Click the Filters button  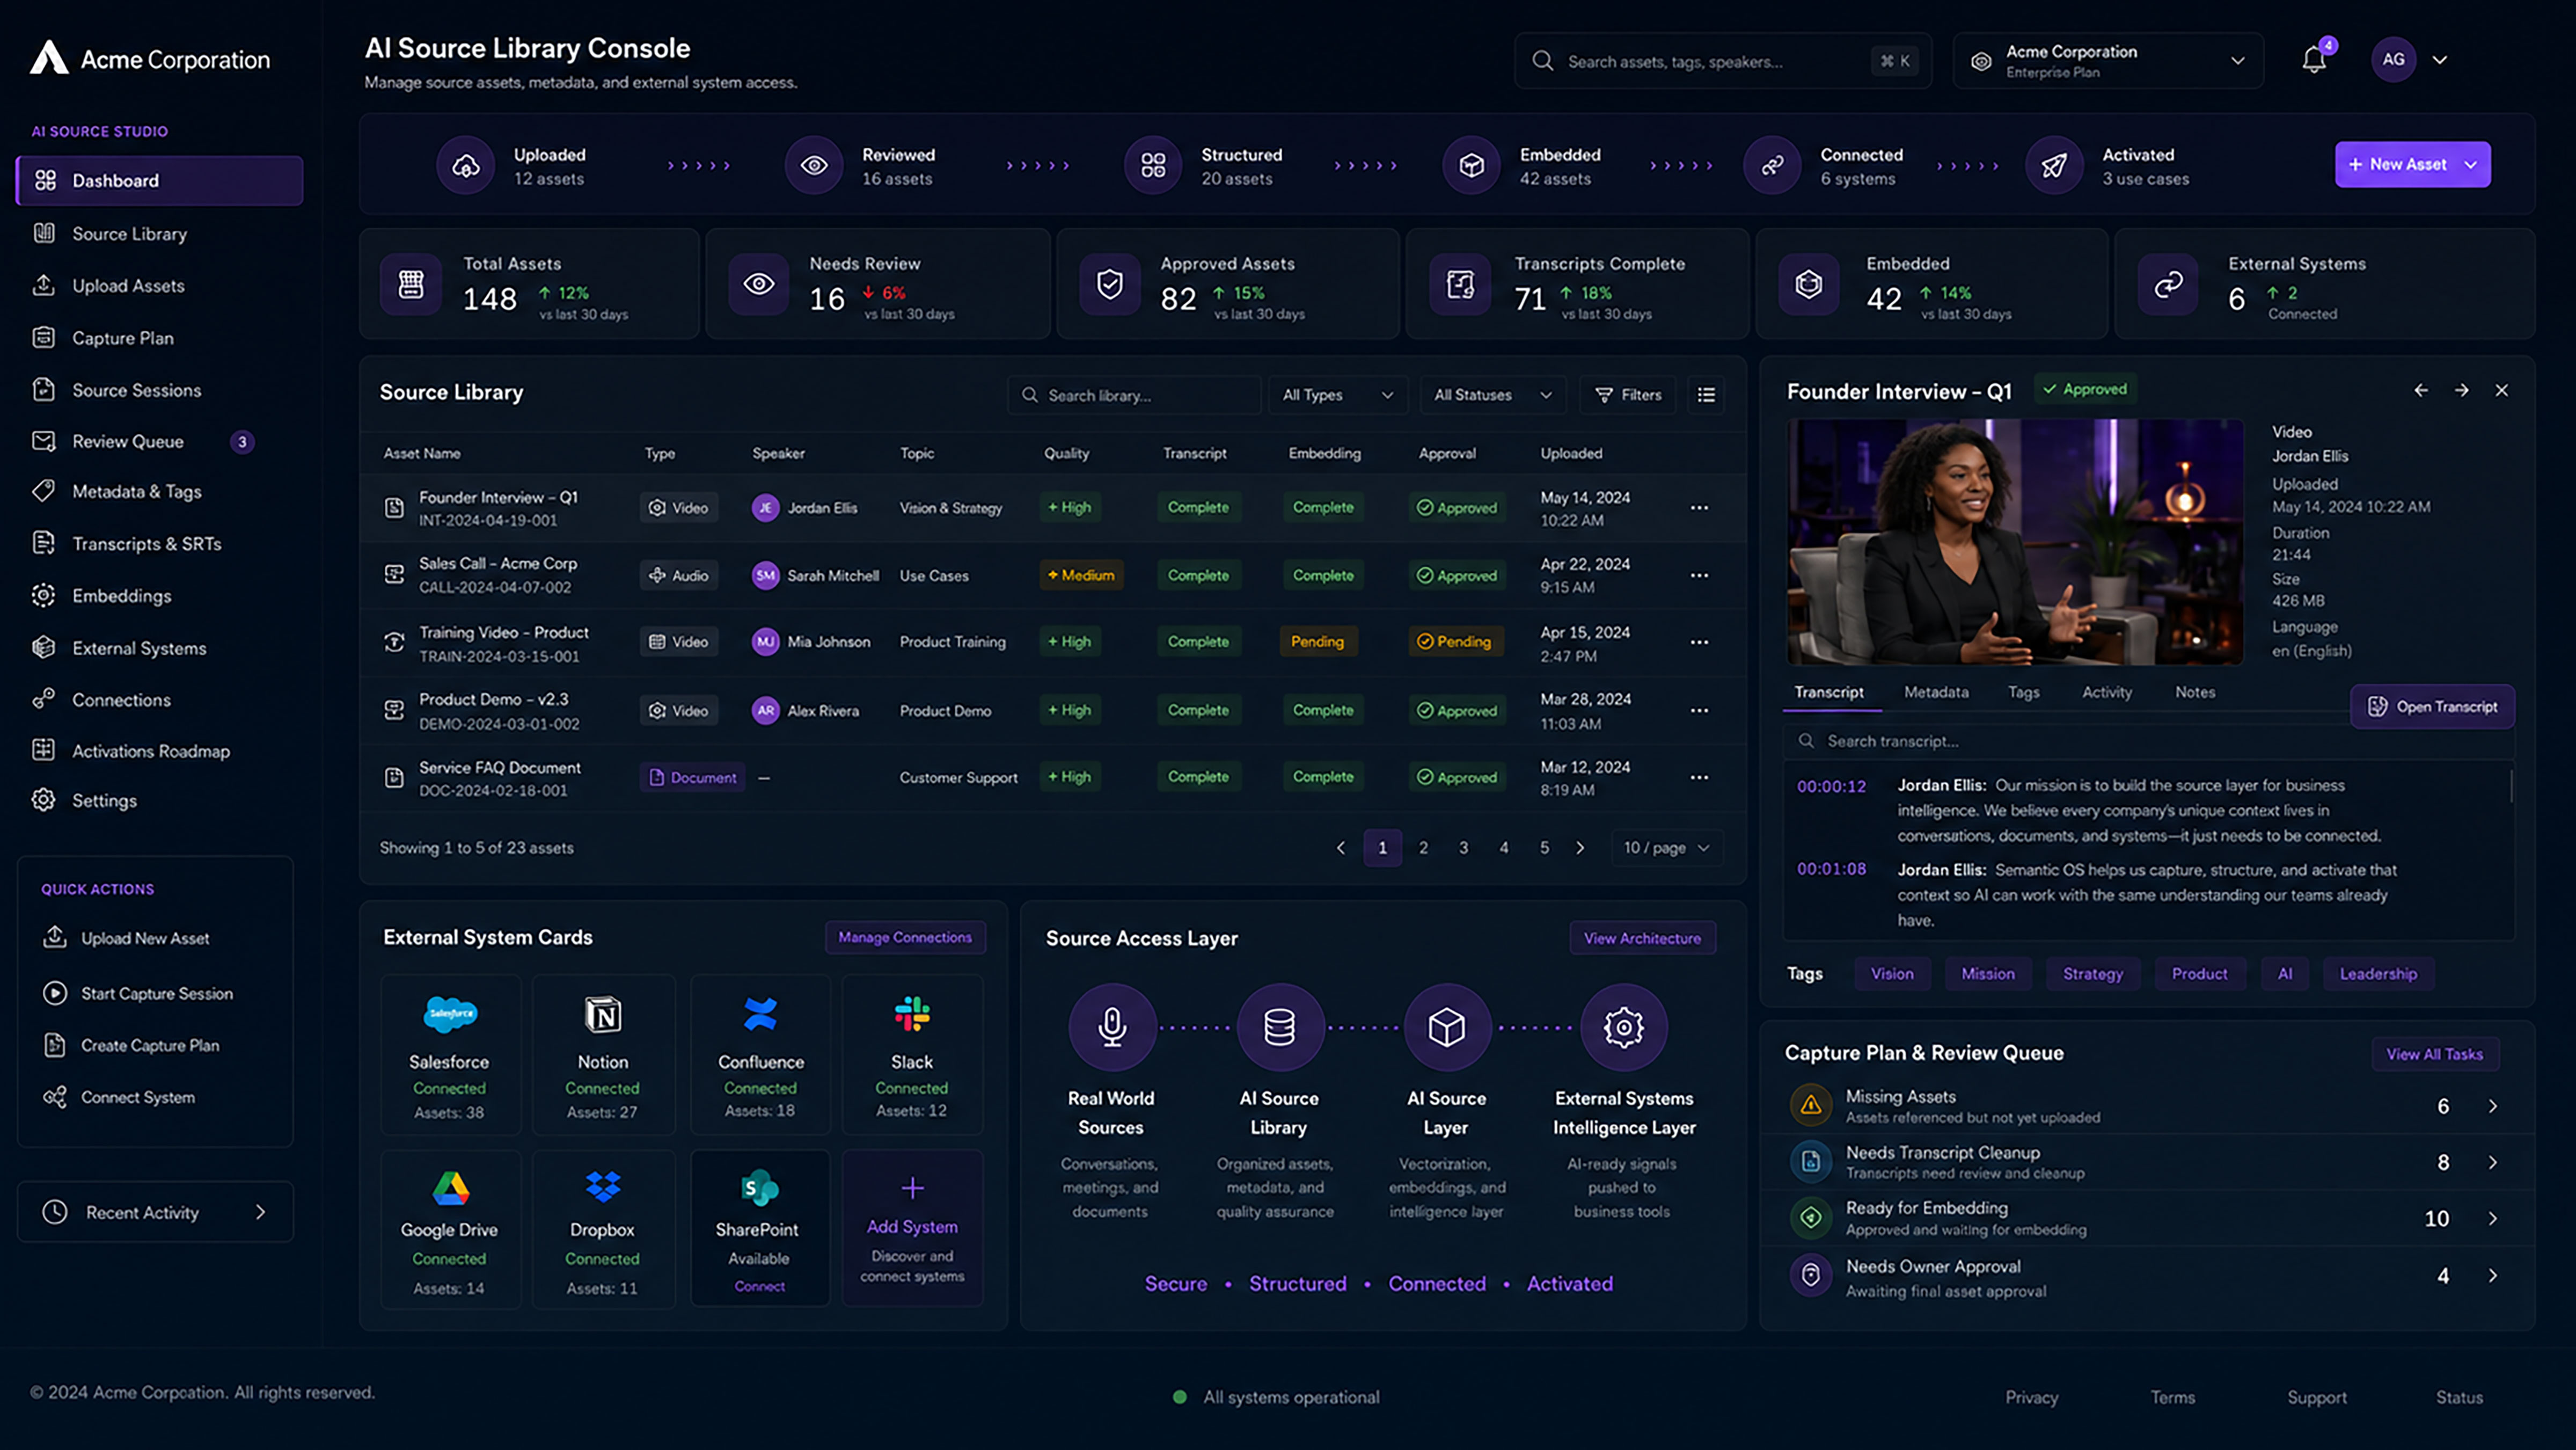click(1628, 395)
